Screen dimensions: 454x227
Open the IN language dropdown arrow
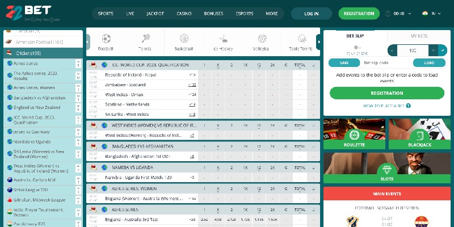[x=439, y=14]
